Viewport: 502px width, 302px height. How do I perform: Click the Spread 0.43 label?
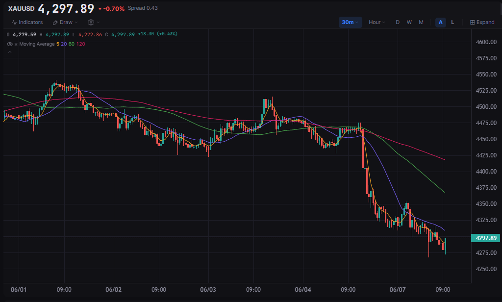pos(143,8)
